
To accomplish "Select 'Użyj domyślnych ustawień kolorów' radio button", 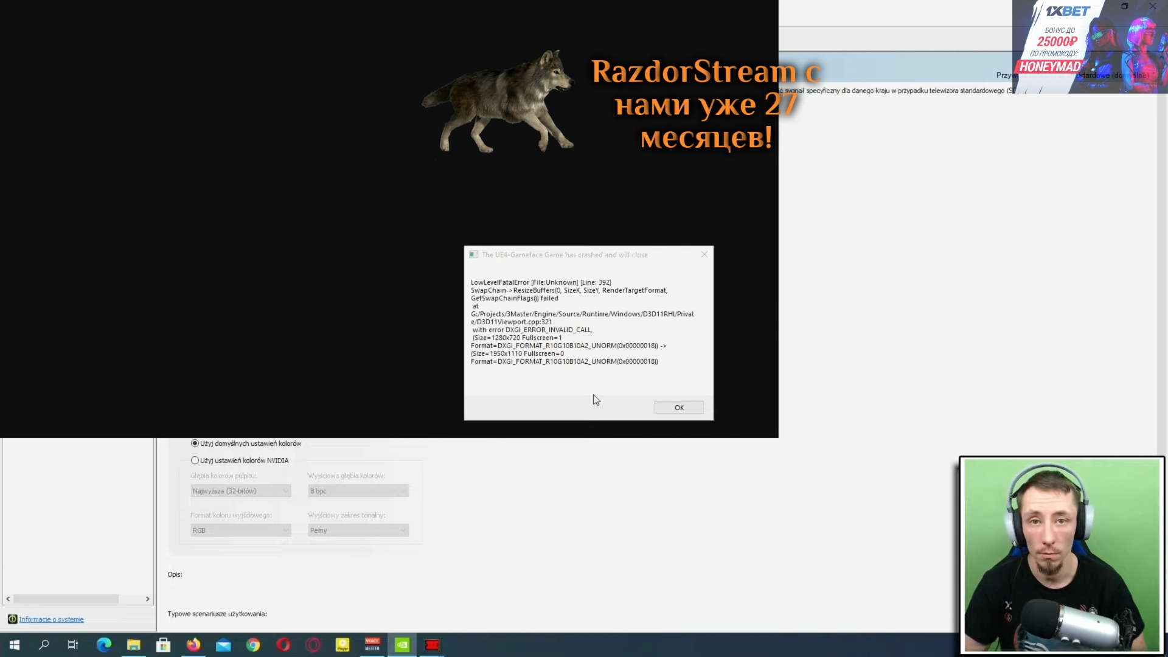I will (195, 443).
